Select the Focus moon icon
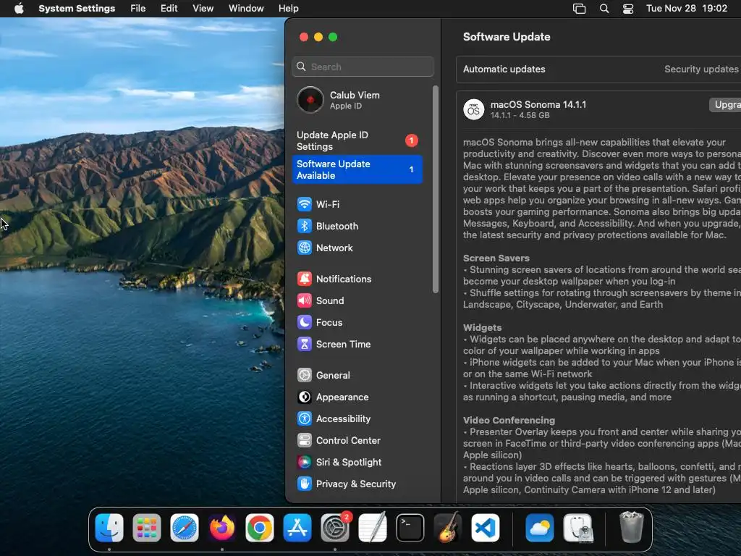741x556 pixels. click(305, 322)
